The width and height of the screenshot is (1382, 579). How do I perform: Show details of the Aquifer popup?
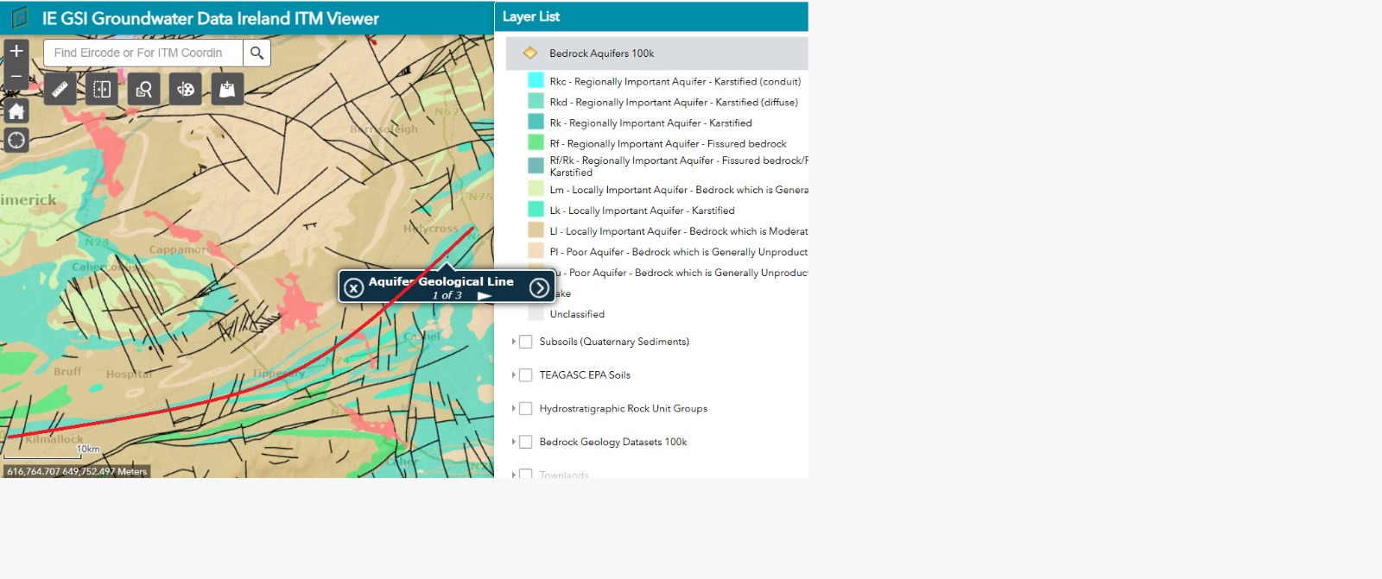point(539,287)
